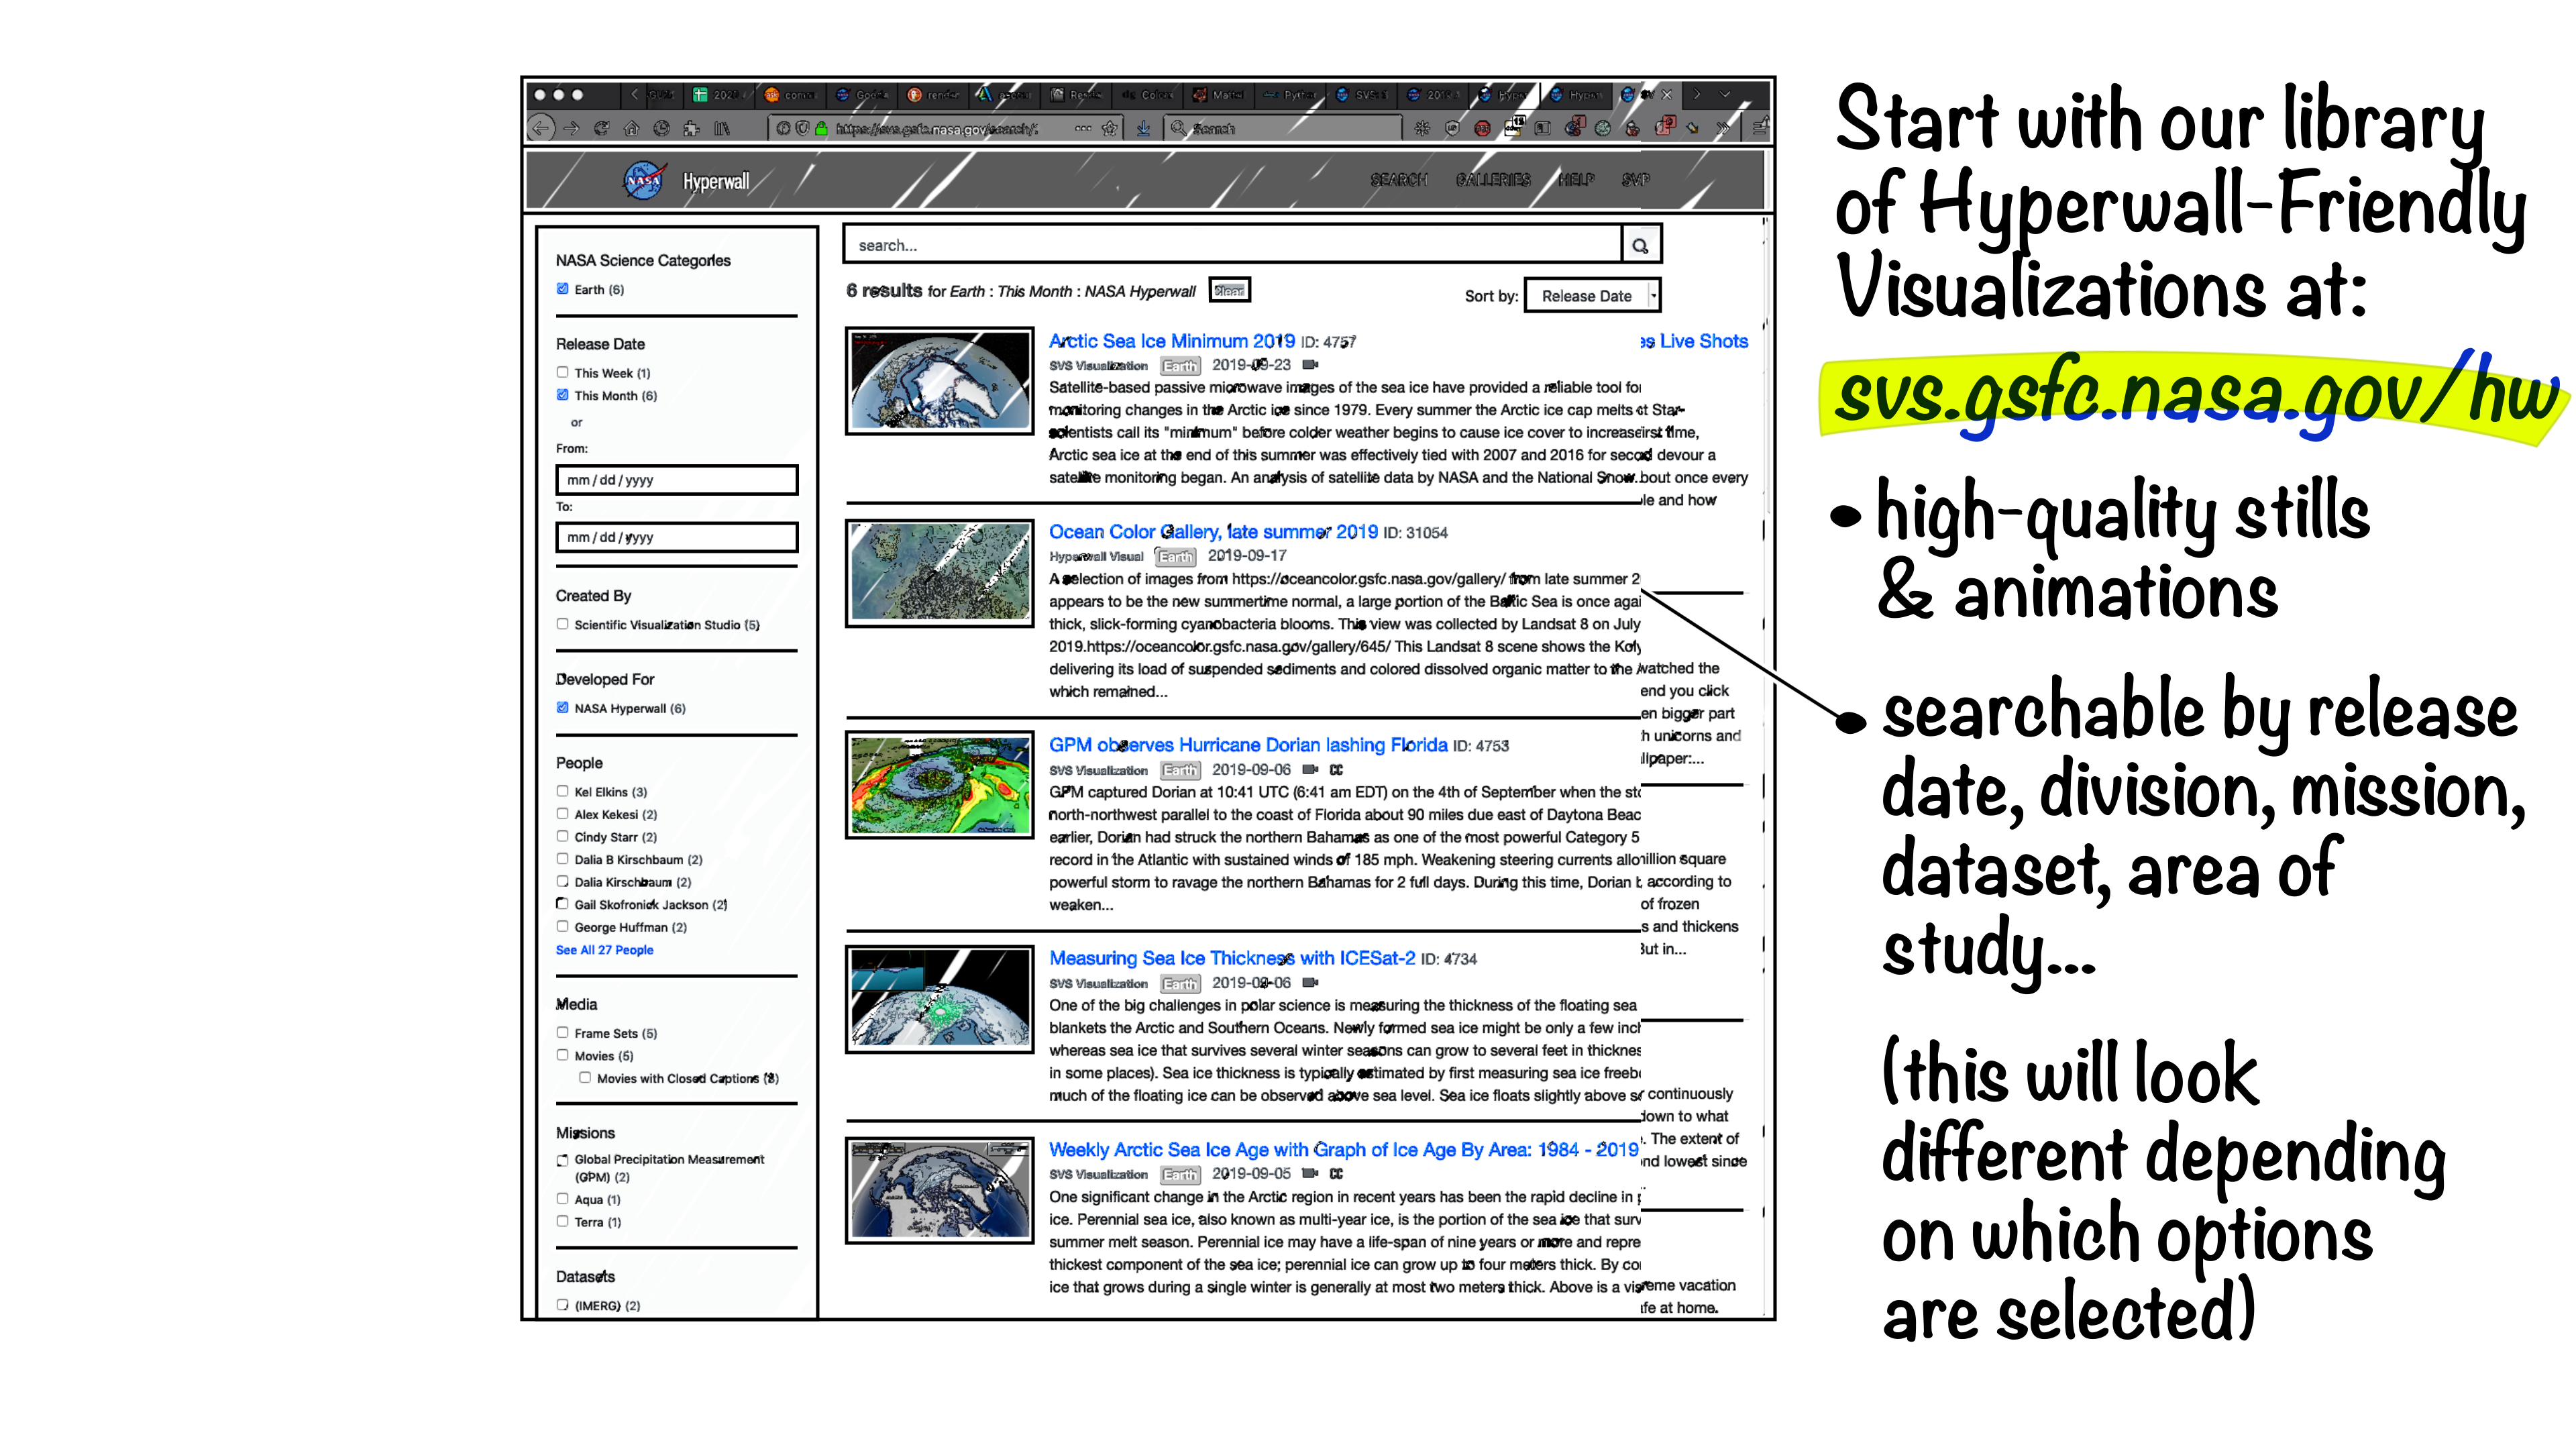Click into the search... text field
The height and width of the screenshot is (1449, 2576).
tap(1233, 245)
